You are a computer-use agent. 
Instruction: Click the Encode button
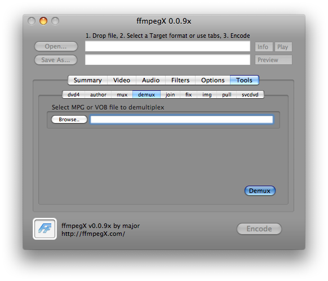click(x=259, y=229)
